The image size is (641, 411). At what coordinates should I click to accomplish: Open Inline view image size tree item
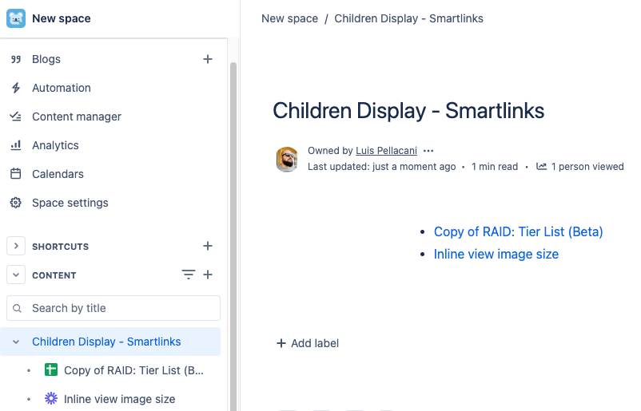click(x=119, y=399)
